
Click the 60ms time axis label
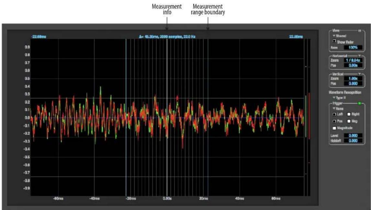coord(275,198)
